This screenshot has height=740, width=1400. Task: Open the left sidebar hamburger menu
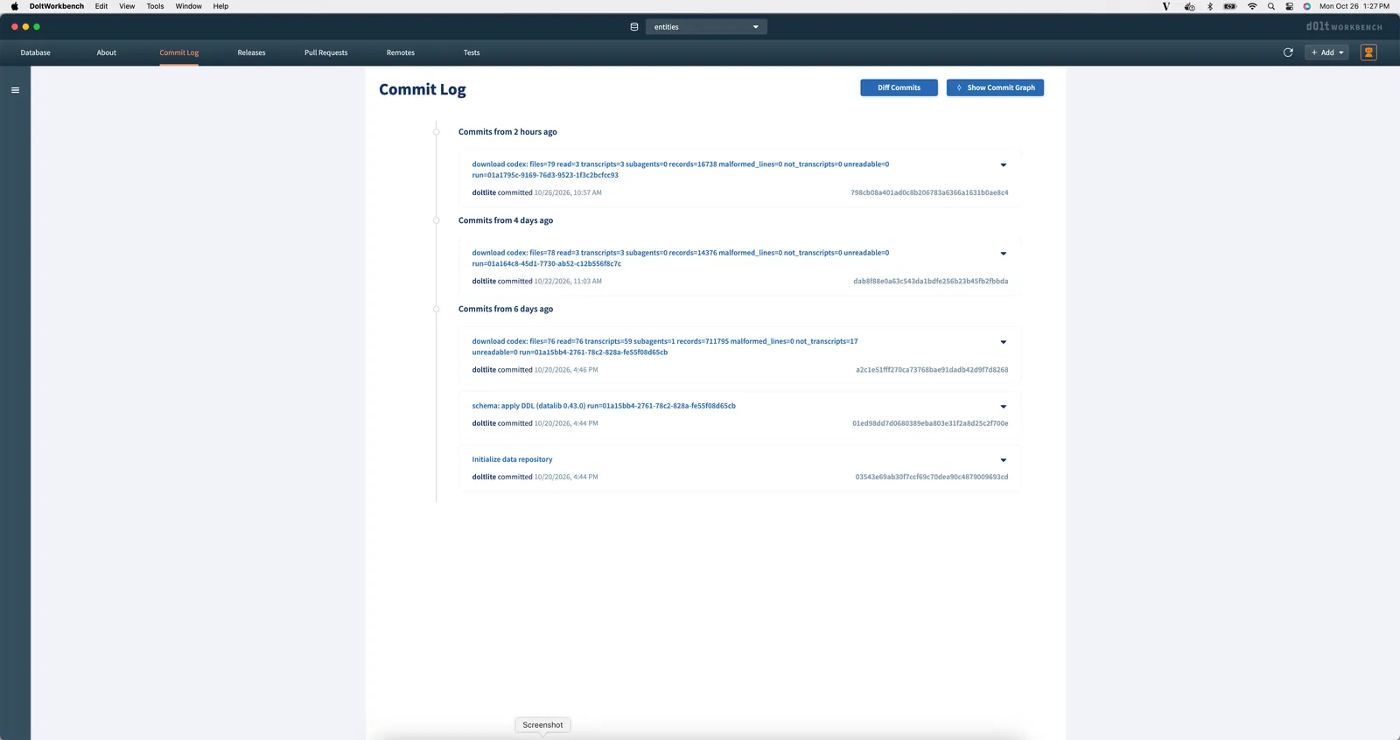pyautogui.click(x=15, y=90)
